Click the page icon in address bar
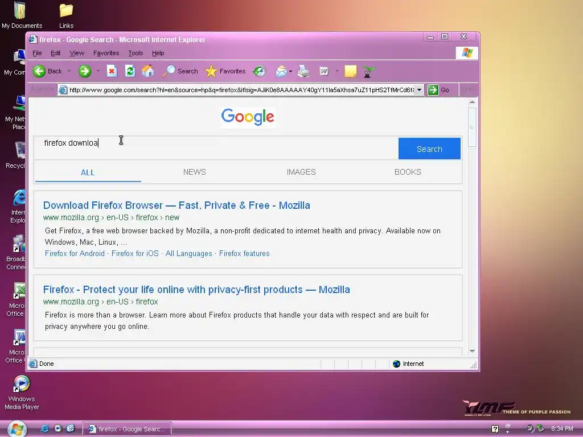583x437 pixels. (x=63, y=90)
